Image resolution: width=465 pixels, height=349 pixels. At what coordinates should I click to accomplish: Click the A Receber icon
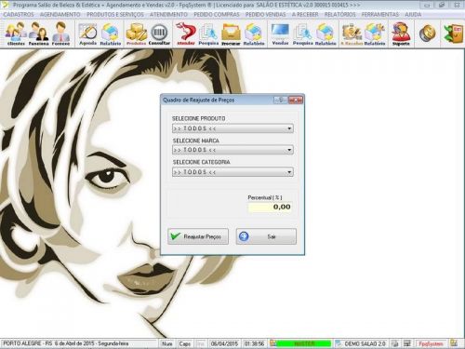tap(352, 34)
